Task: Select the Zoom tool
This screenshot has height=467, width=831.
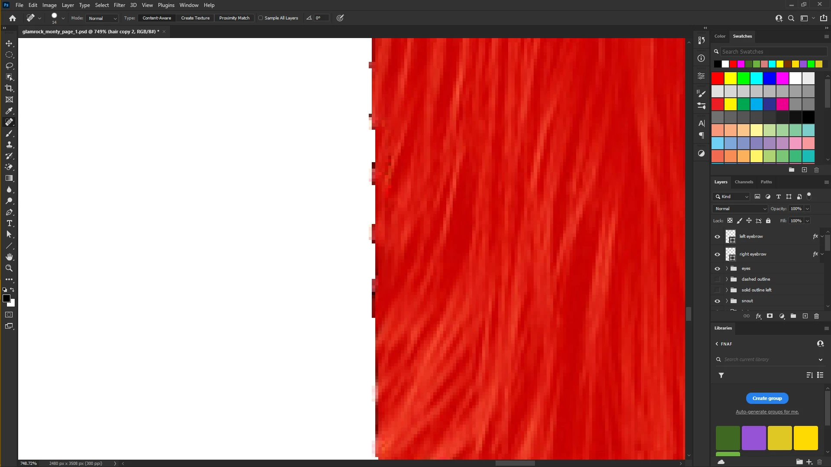Action: (x=9, y=268)
